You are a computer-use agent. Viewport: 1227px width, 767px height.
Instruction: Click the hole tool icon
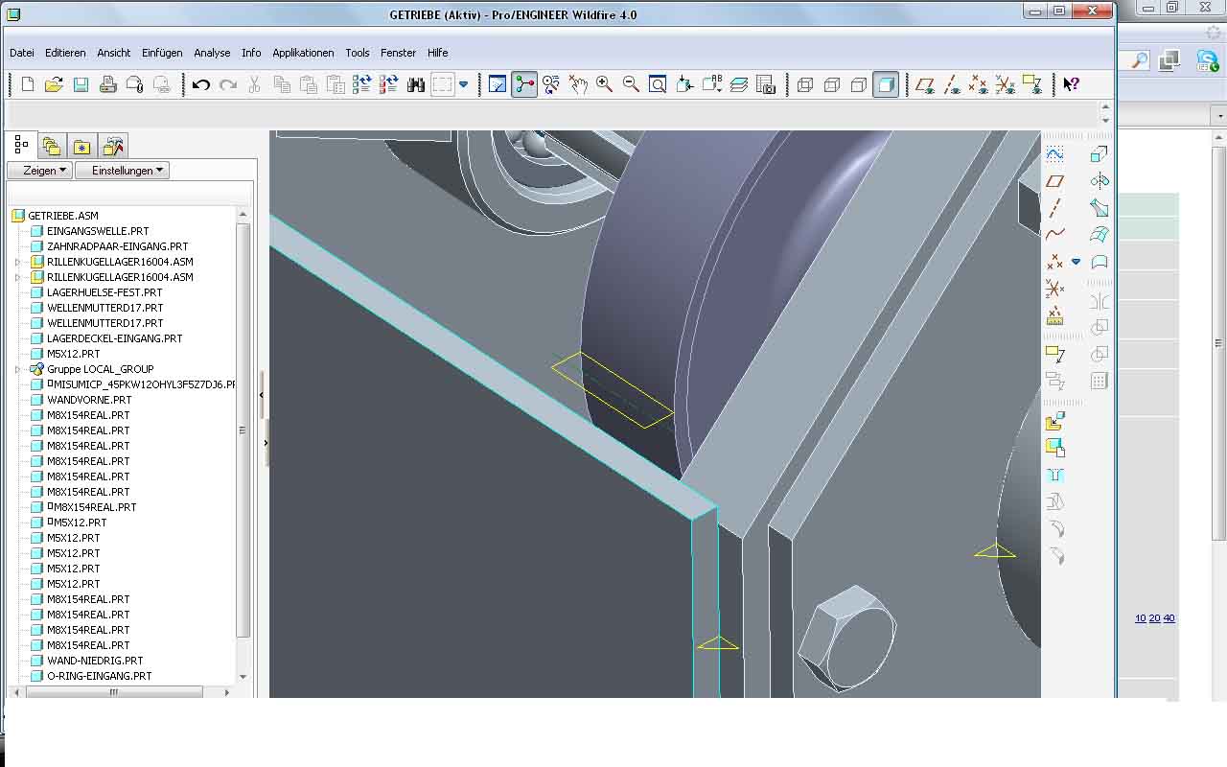point(1054,475)
